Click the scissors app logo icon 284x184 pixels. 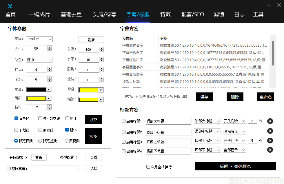pos(10,6)
